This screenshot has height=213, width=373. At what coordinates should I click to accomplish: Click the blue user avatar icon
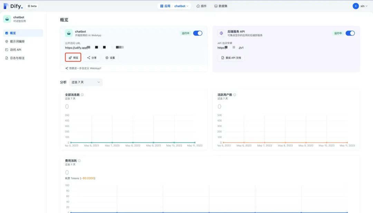pyautogui.click(x=356, y=6)
